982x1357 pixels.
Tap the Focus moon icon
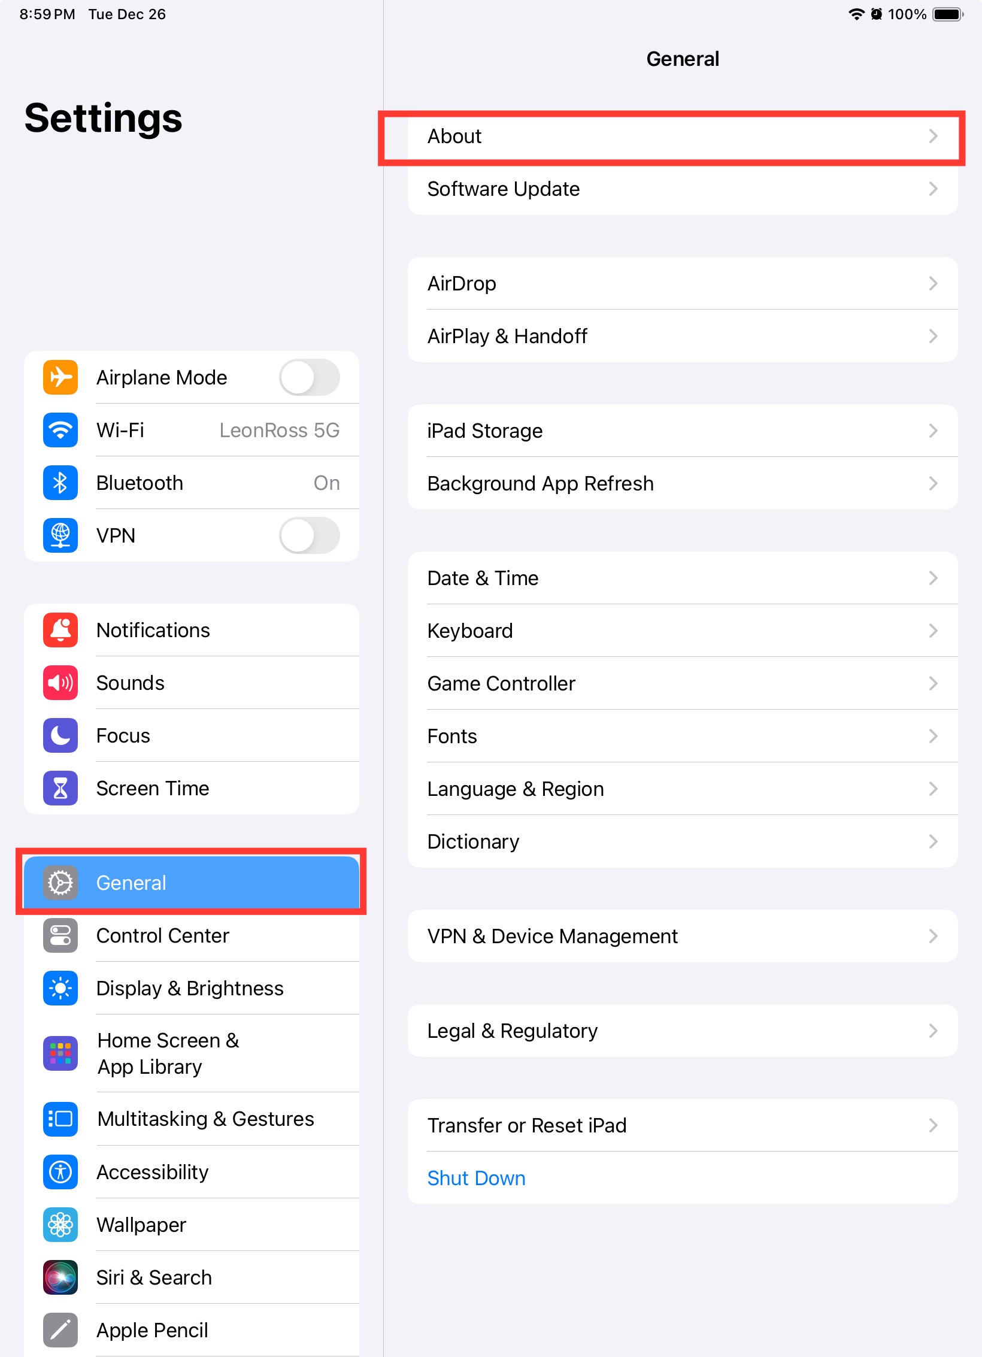pos(60,735)
